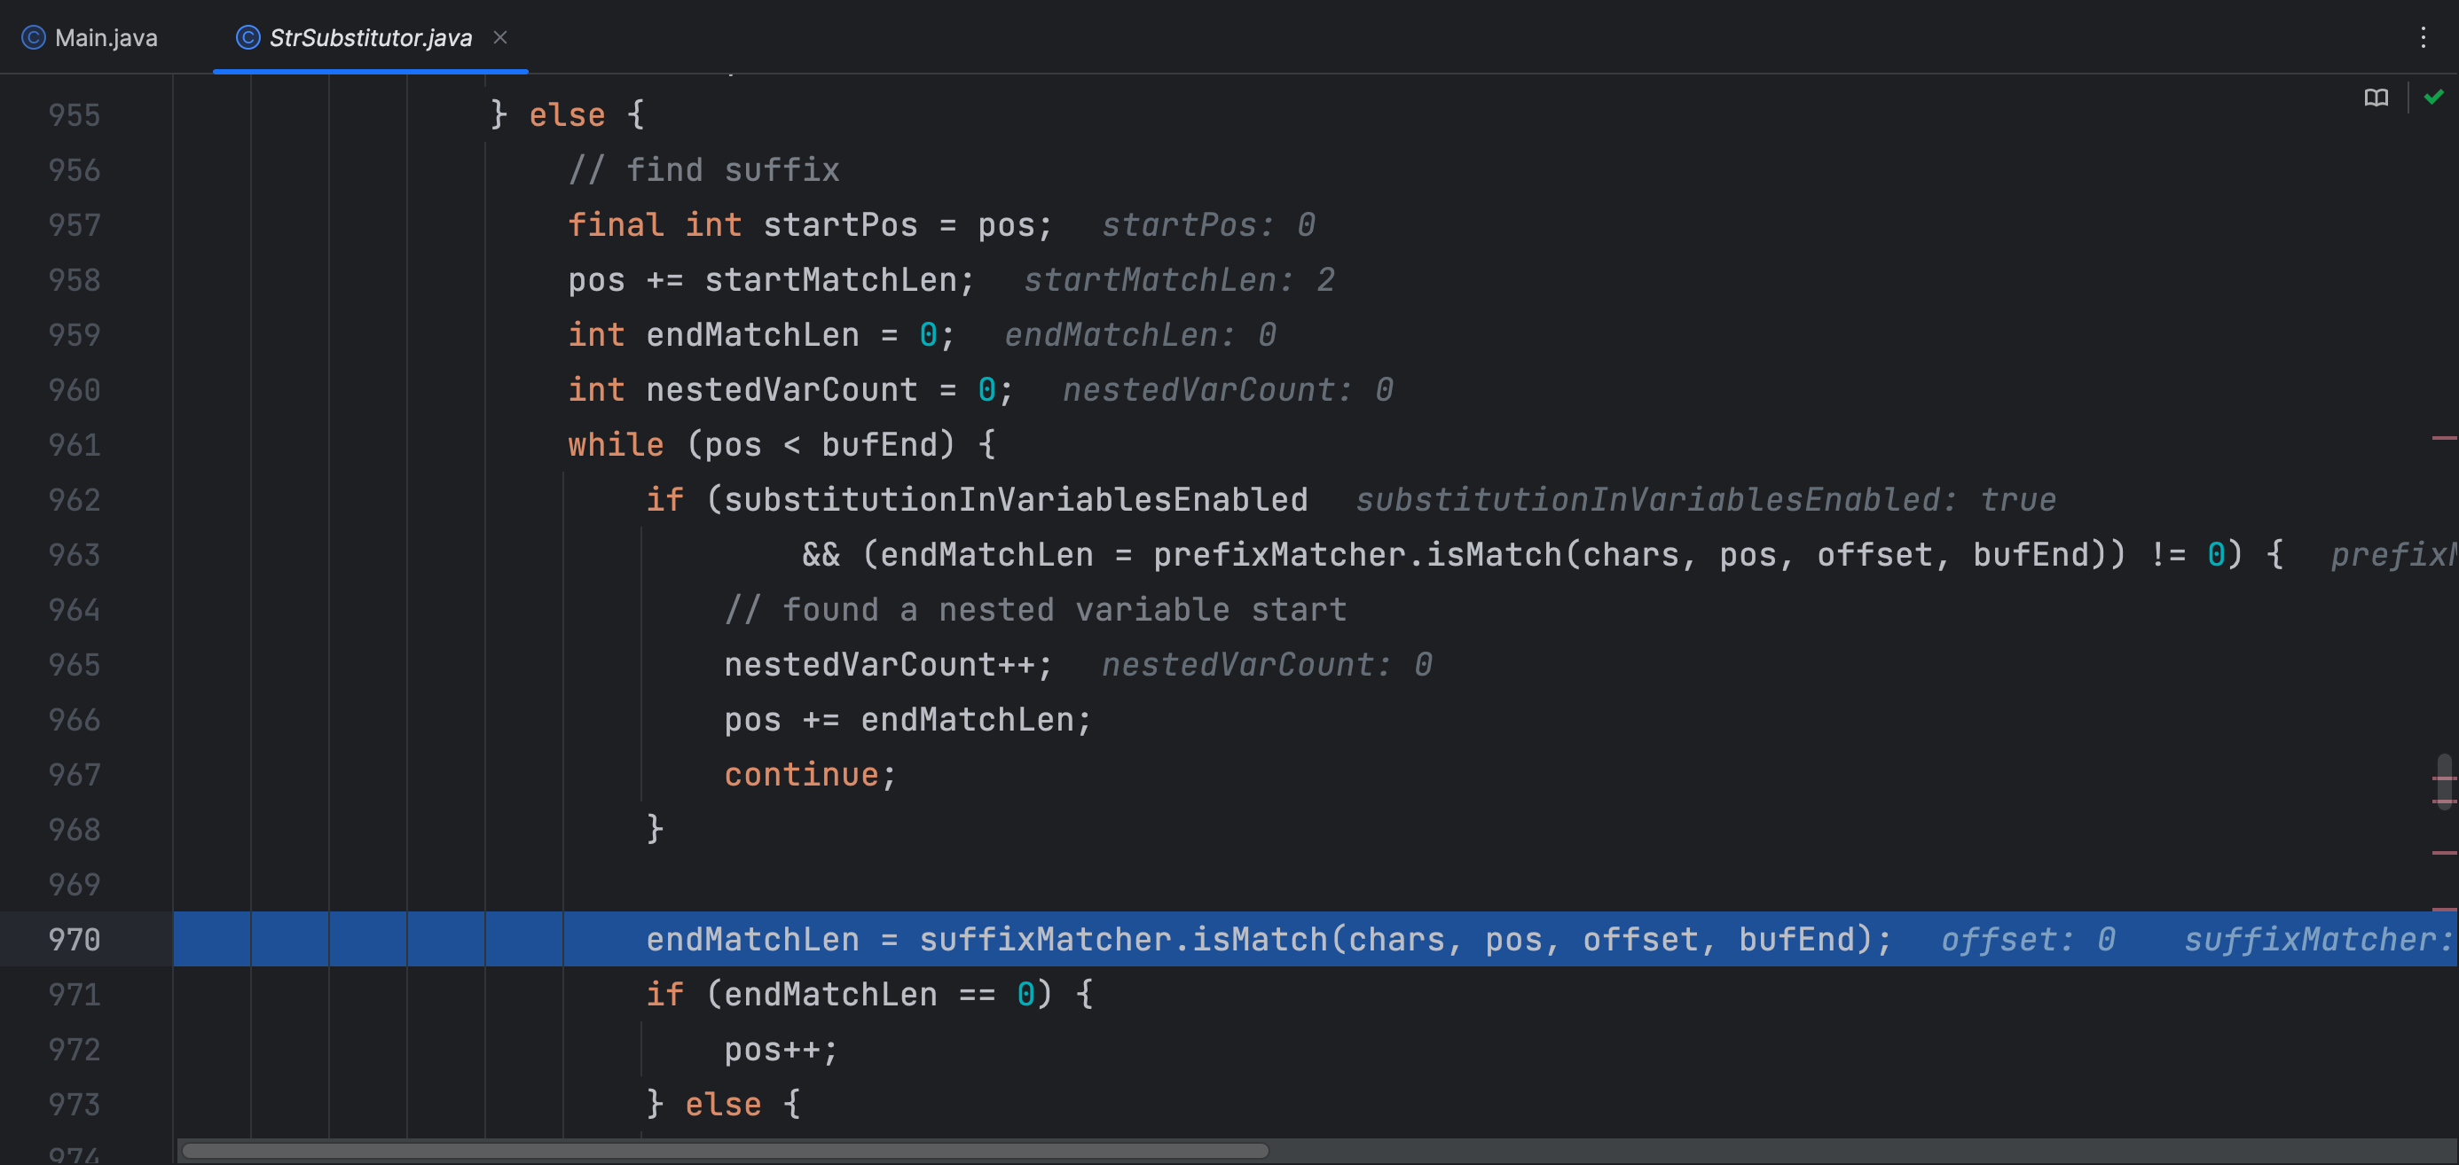Click the vertical scrollbar thumb
Screen dimensions: 2459x1165
2444,781
